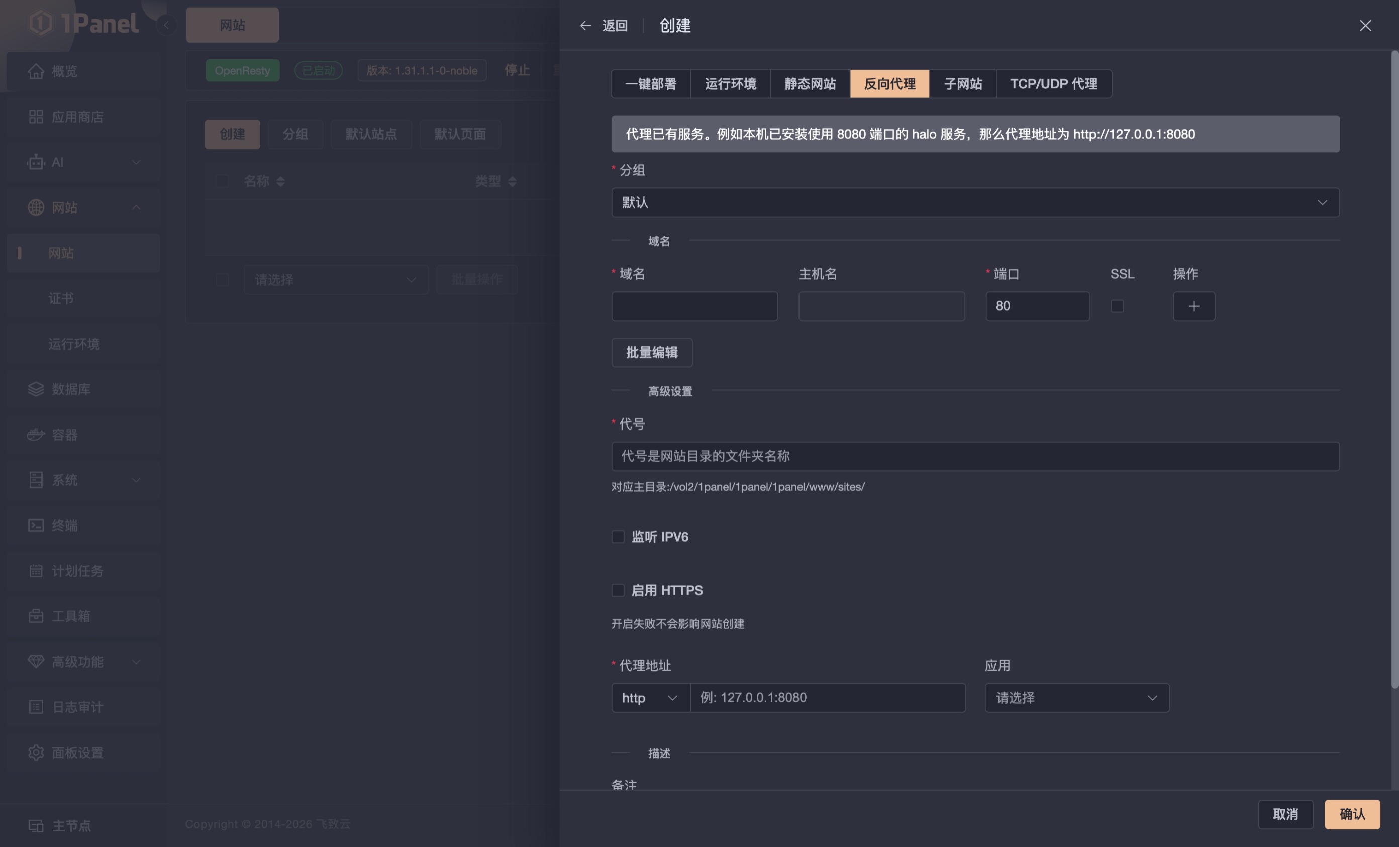The image size is (1399, 847).
Task: Switch to the 子网站 tab
Action: (963, 84)
